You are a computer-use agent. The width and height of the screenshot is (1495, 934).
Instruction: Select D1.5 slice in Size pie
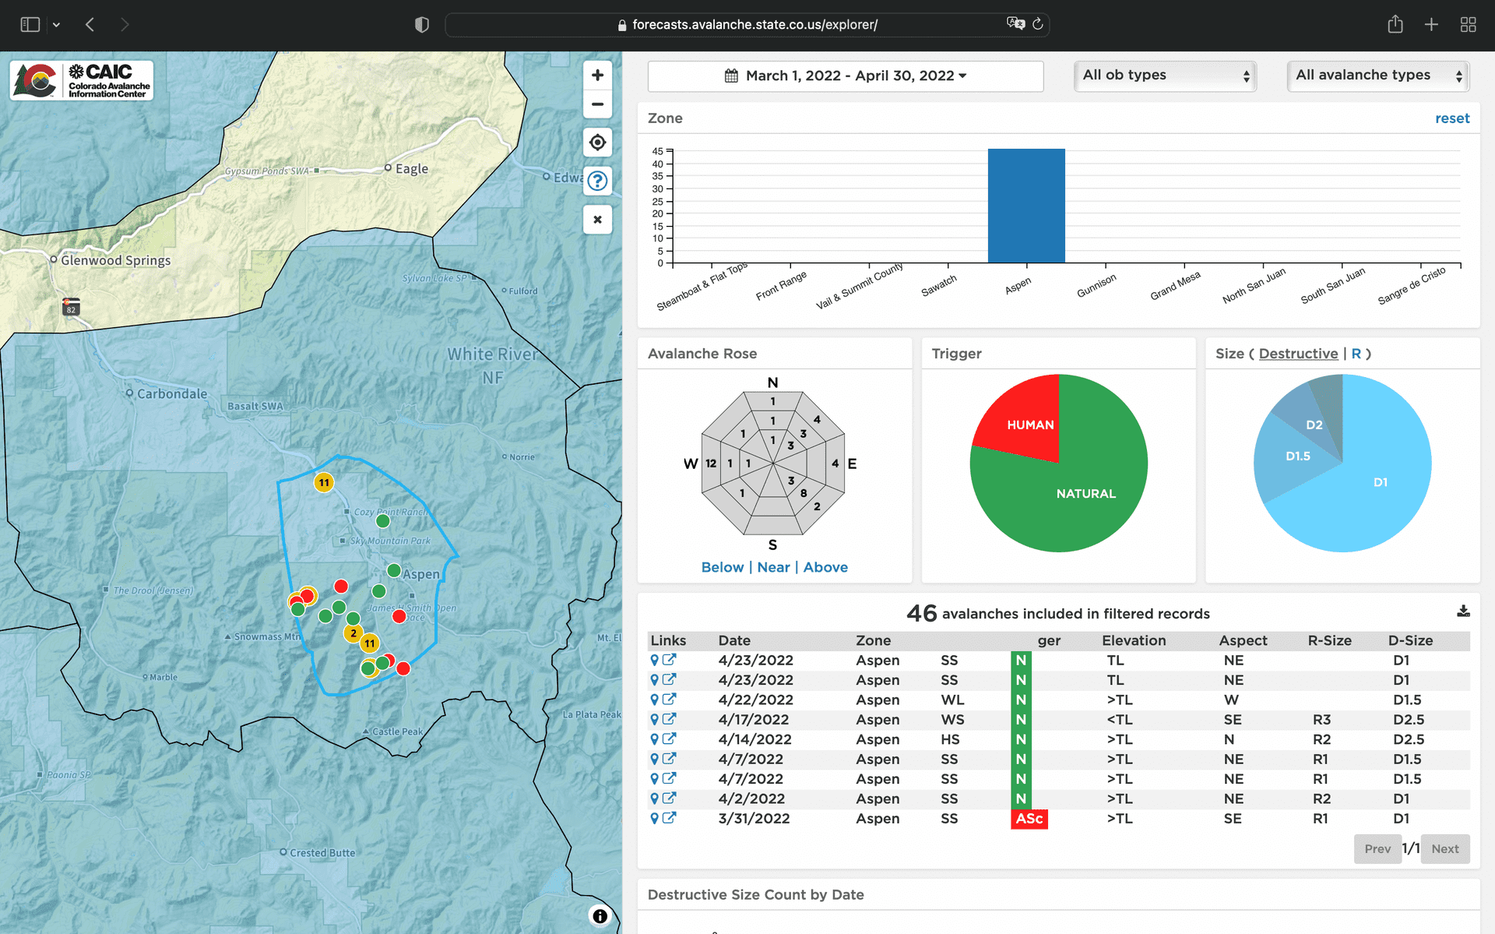[x=1297, y=456]
